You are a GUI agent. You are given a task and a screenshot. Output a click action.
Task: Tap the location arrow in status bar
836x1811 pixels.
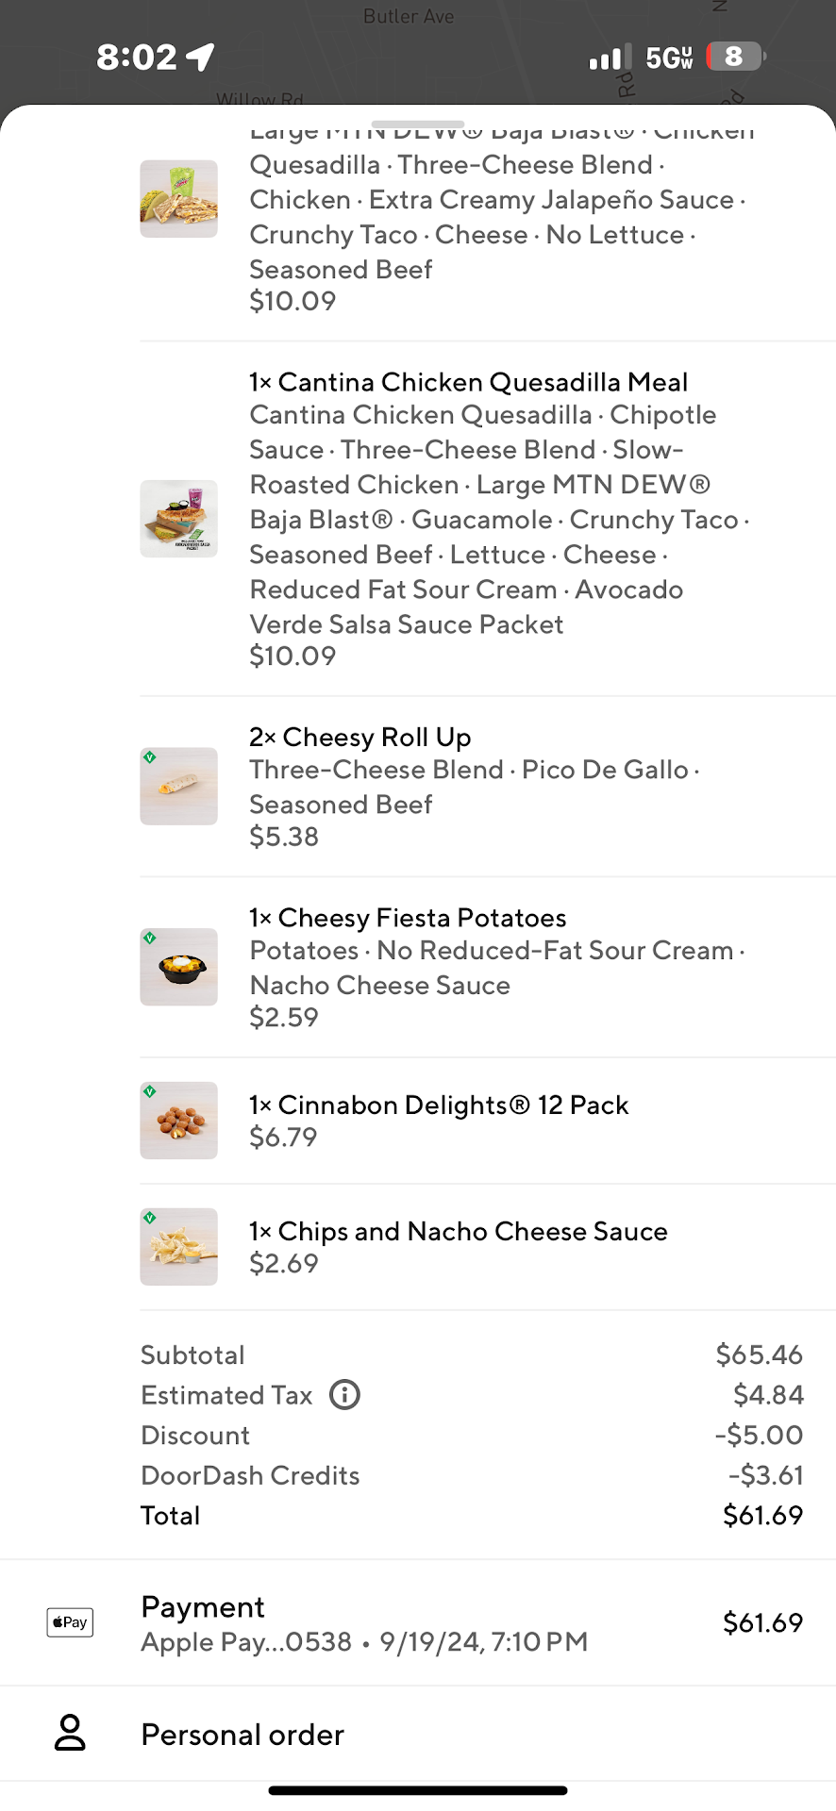point(200,58)
